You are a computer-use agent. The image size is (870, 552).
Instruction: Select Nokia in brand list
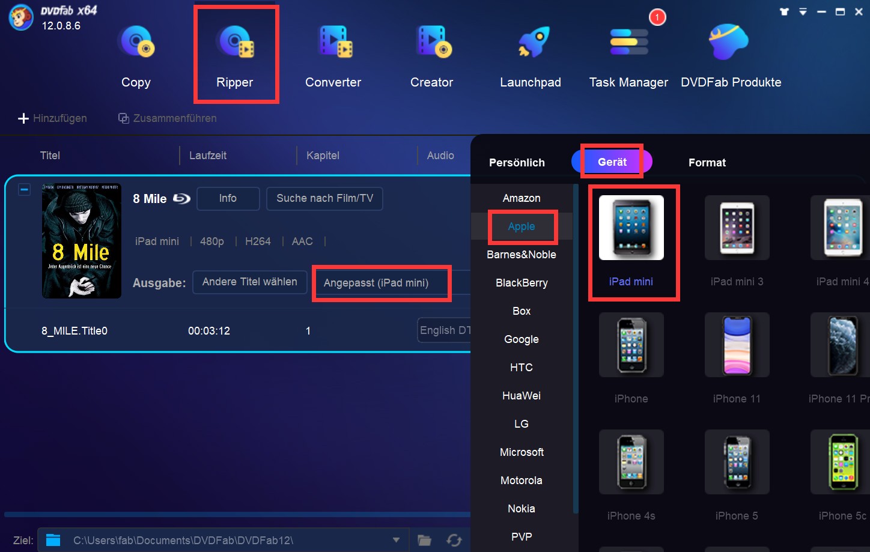(x=522, y=509)
